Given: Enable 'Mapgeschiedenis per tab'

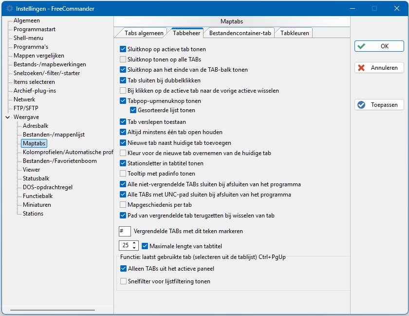Looking at the screenshot, I should tap(123, 204).
